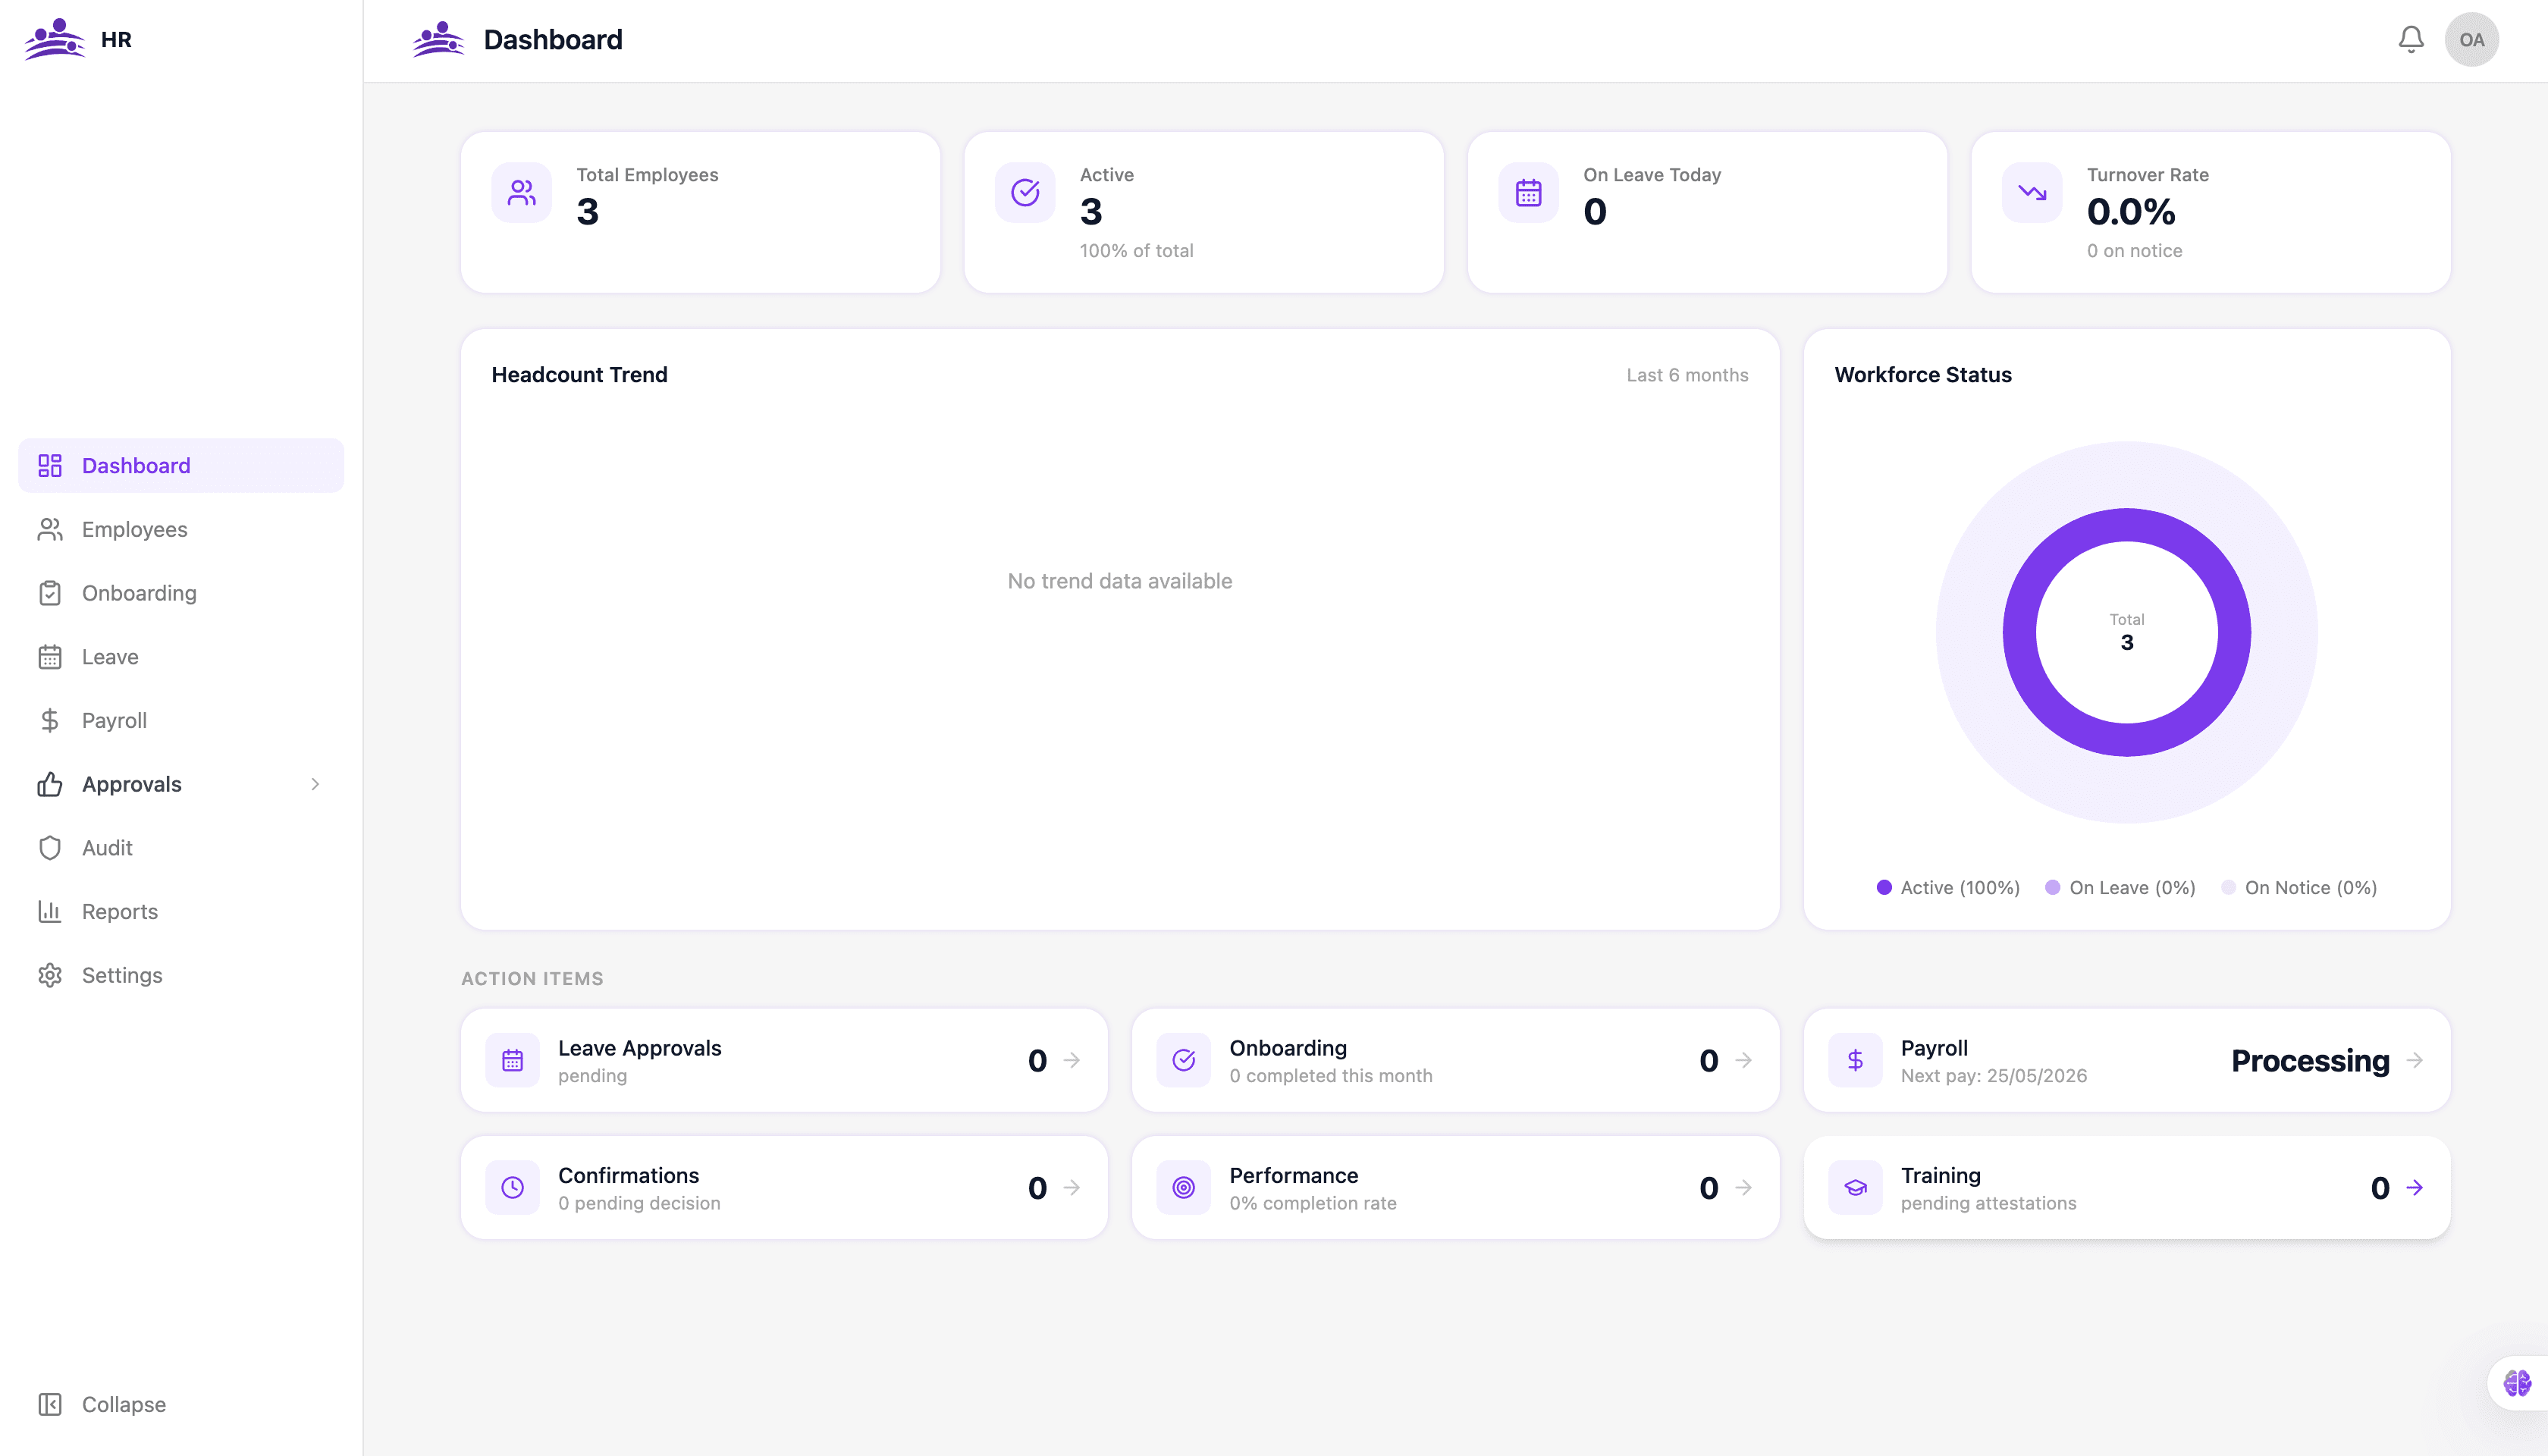Click the 'ACTION ITEMS' heading

(x=532, y=979)
